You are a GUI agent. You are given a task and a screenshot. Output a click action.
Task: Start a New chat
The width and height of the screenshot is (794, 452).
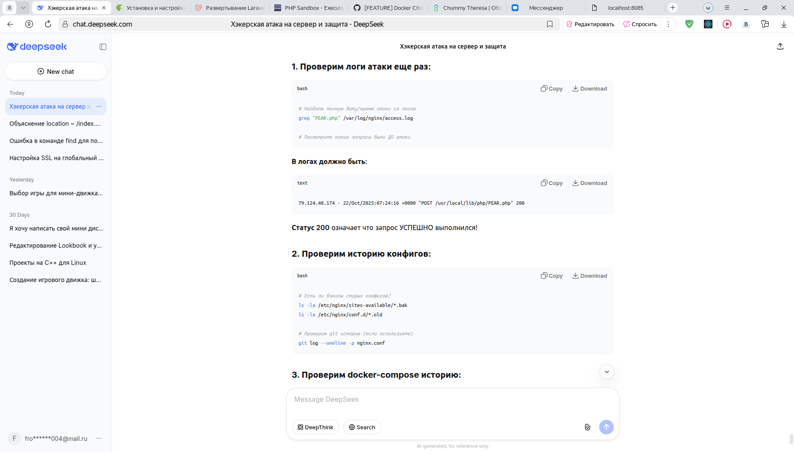56,72
